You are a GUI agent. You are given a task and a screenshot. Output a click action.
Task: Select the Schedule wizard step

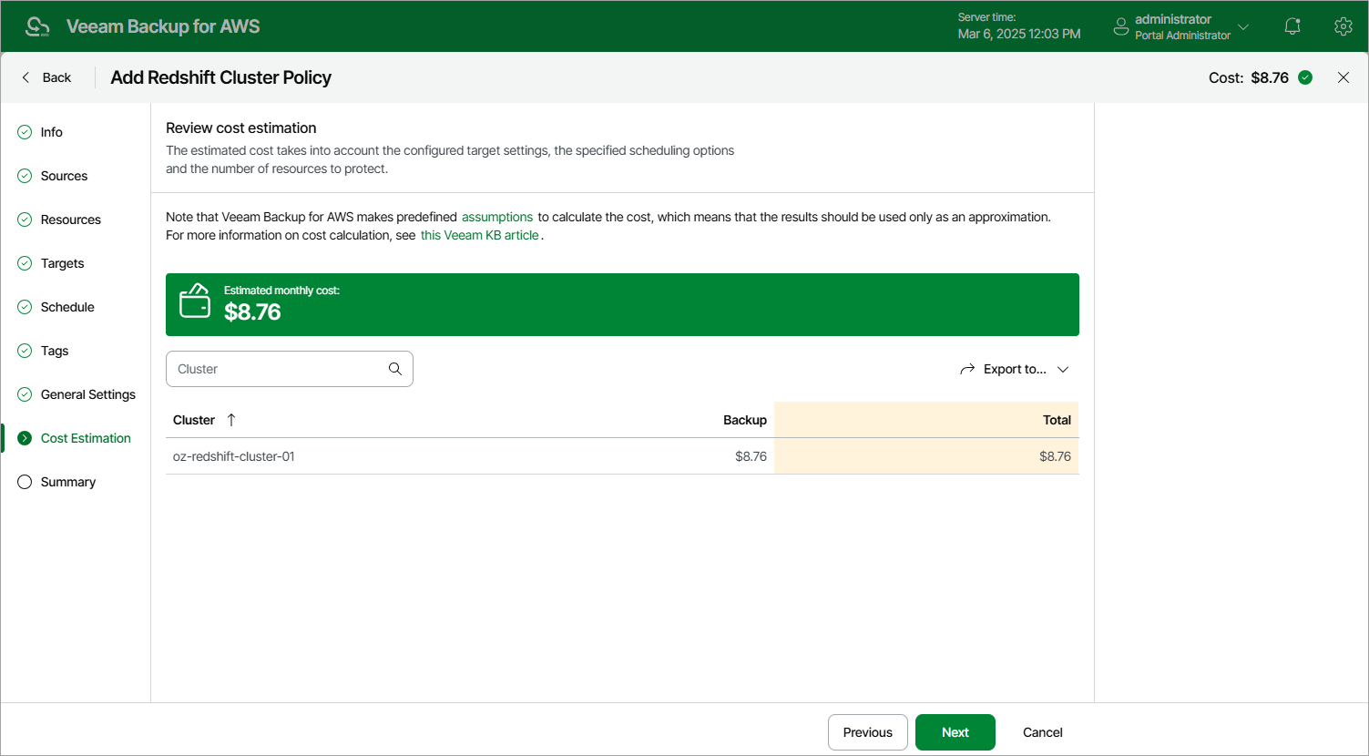pyautogui.click(x=67, y=307)
